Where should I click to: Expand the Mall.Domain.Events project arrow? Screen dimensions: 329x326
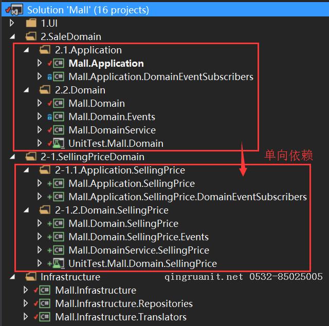[x=39, y=117]
